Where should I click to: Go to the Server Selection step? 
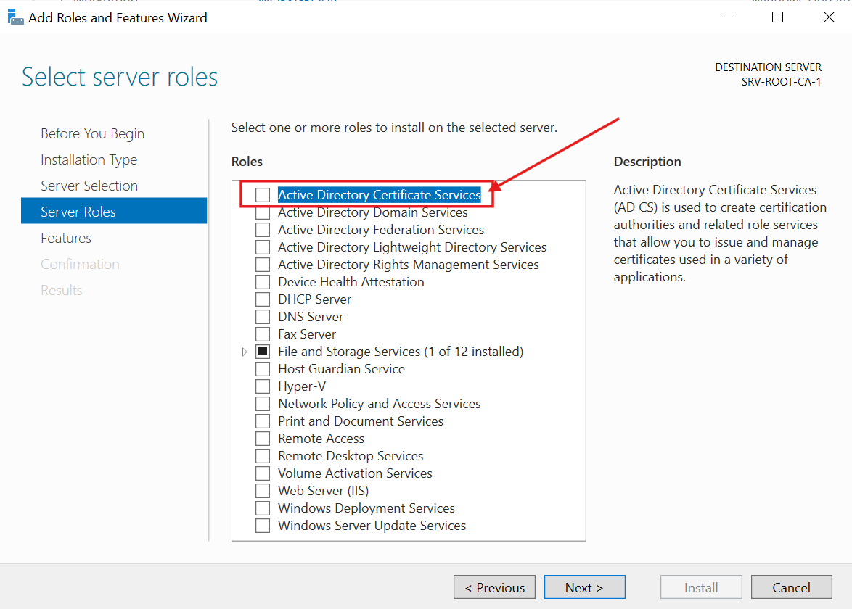coord(89,186)
